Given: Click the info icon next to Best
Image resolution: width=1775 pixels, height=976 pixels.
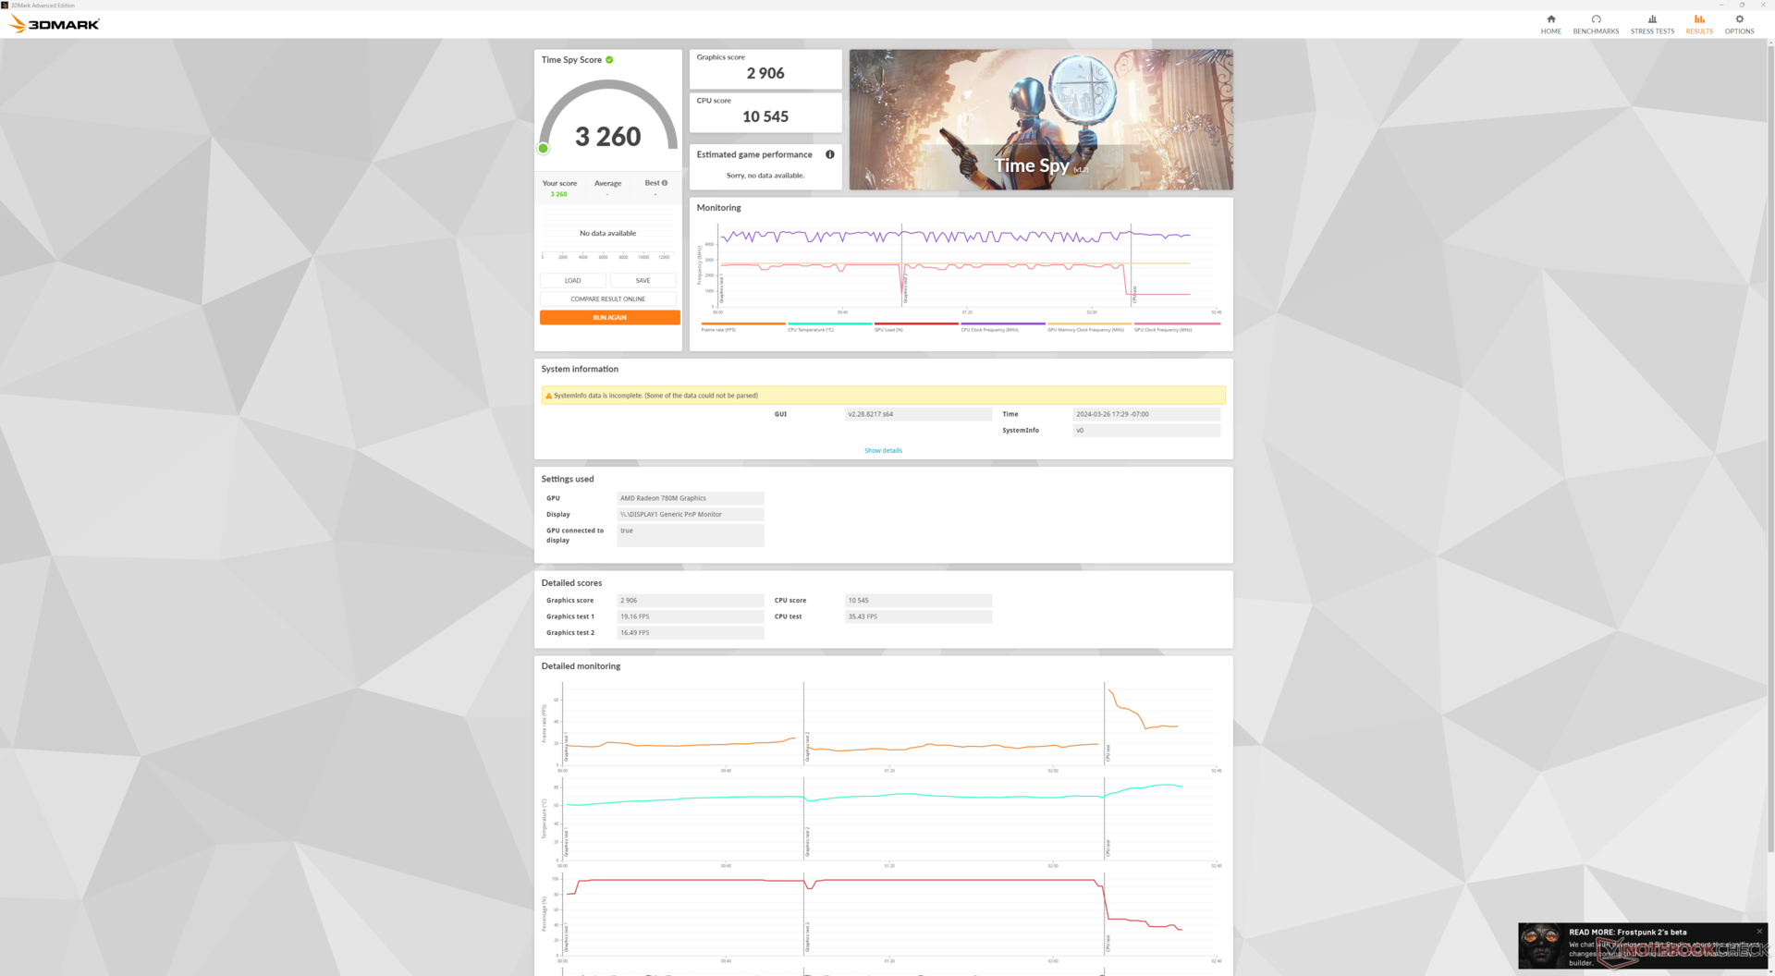Looking at the screenshot, I should pos(664,183).
